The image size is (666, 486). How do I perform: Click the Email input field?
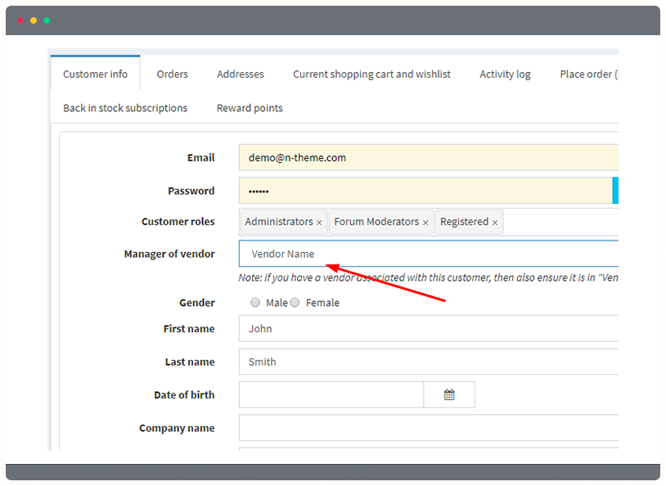[429, 158]
